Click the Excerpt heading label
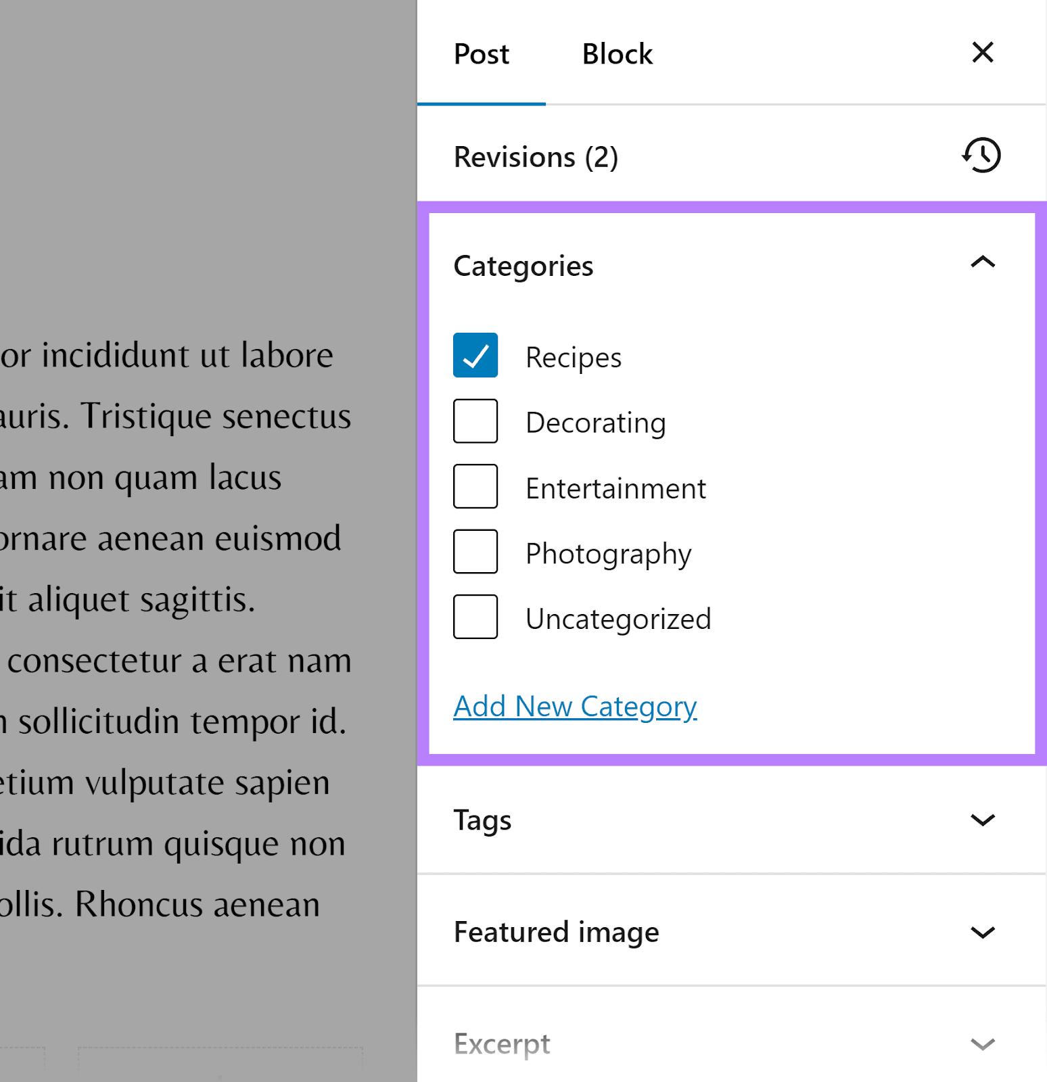 (501, 1043)
